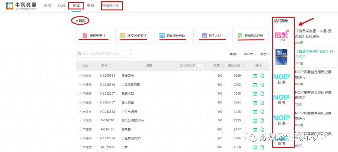Image resolution: width=338 pixels, height=152 pixels.
Task: Click the pass count 2823
Action: tap(237, 120)
